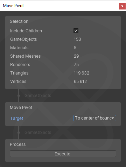Click the Process panel header

(17, 144)
